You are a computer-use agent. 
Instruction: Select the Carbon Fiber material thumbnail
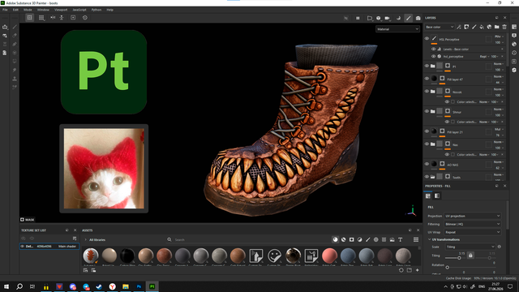127,256
